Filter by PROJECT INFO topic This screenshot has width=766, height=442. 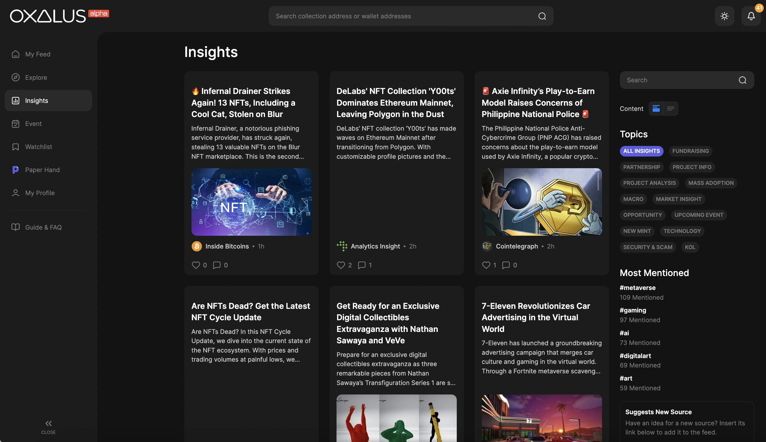pos(692,167)
